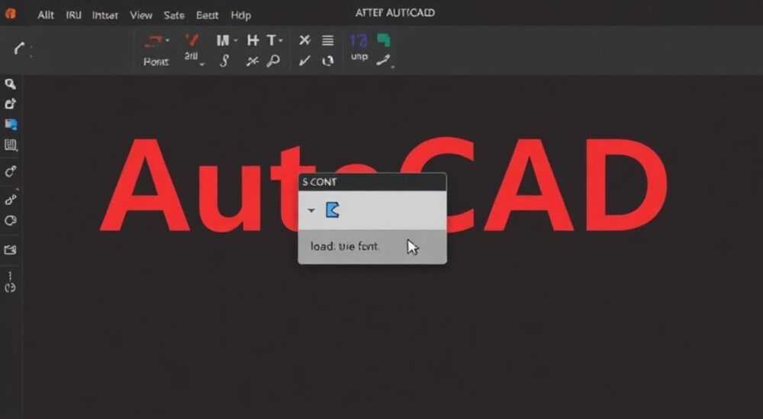Viewport: 763px width, 419px height.
Task: Toggle the X icon in toolbar
Action: 304,40
